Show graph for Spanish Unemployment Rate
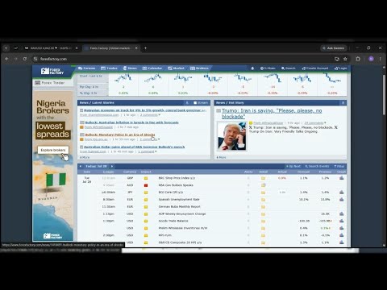This screenshot has width=387, height=290. pyautogui.click(x=342, y=199)
